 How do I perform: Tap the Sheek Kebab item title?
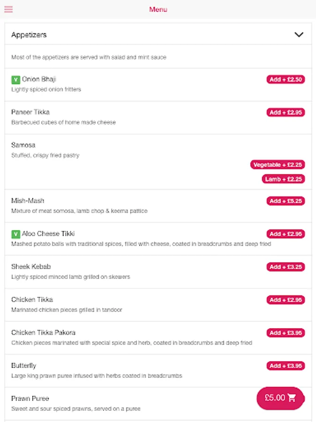point(31,267)
